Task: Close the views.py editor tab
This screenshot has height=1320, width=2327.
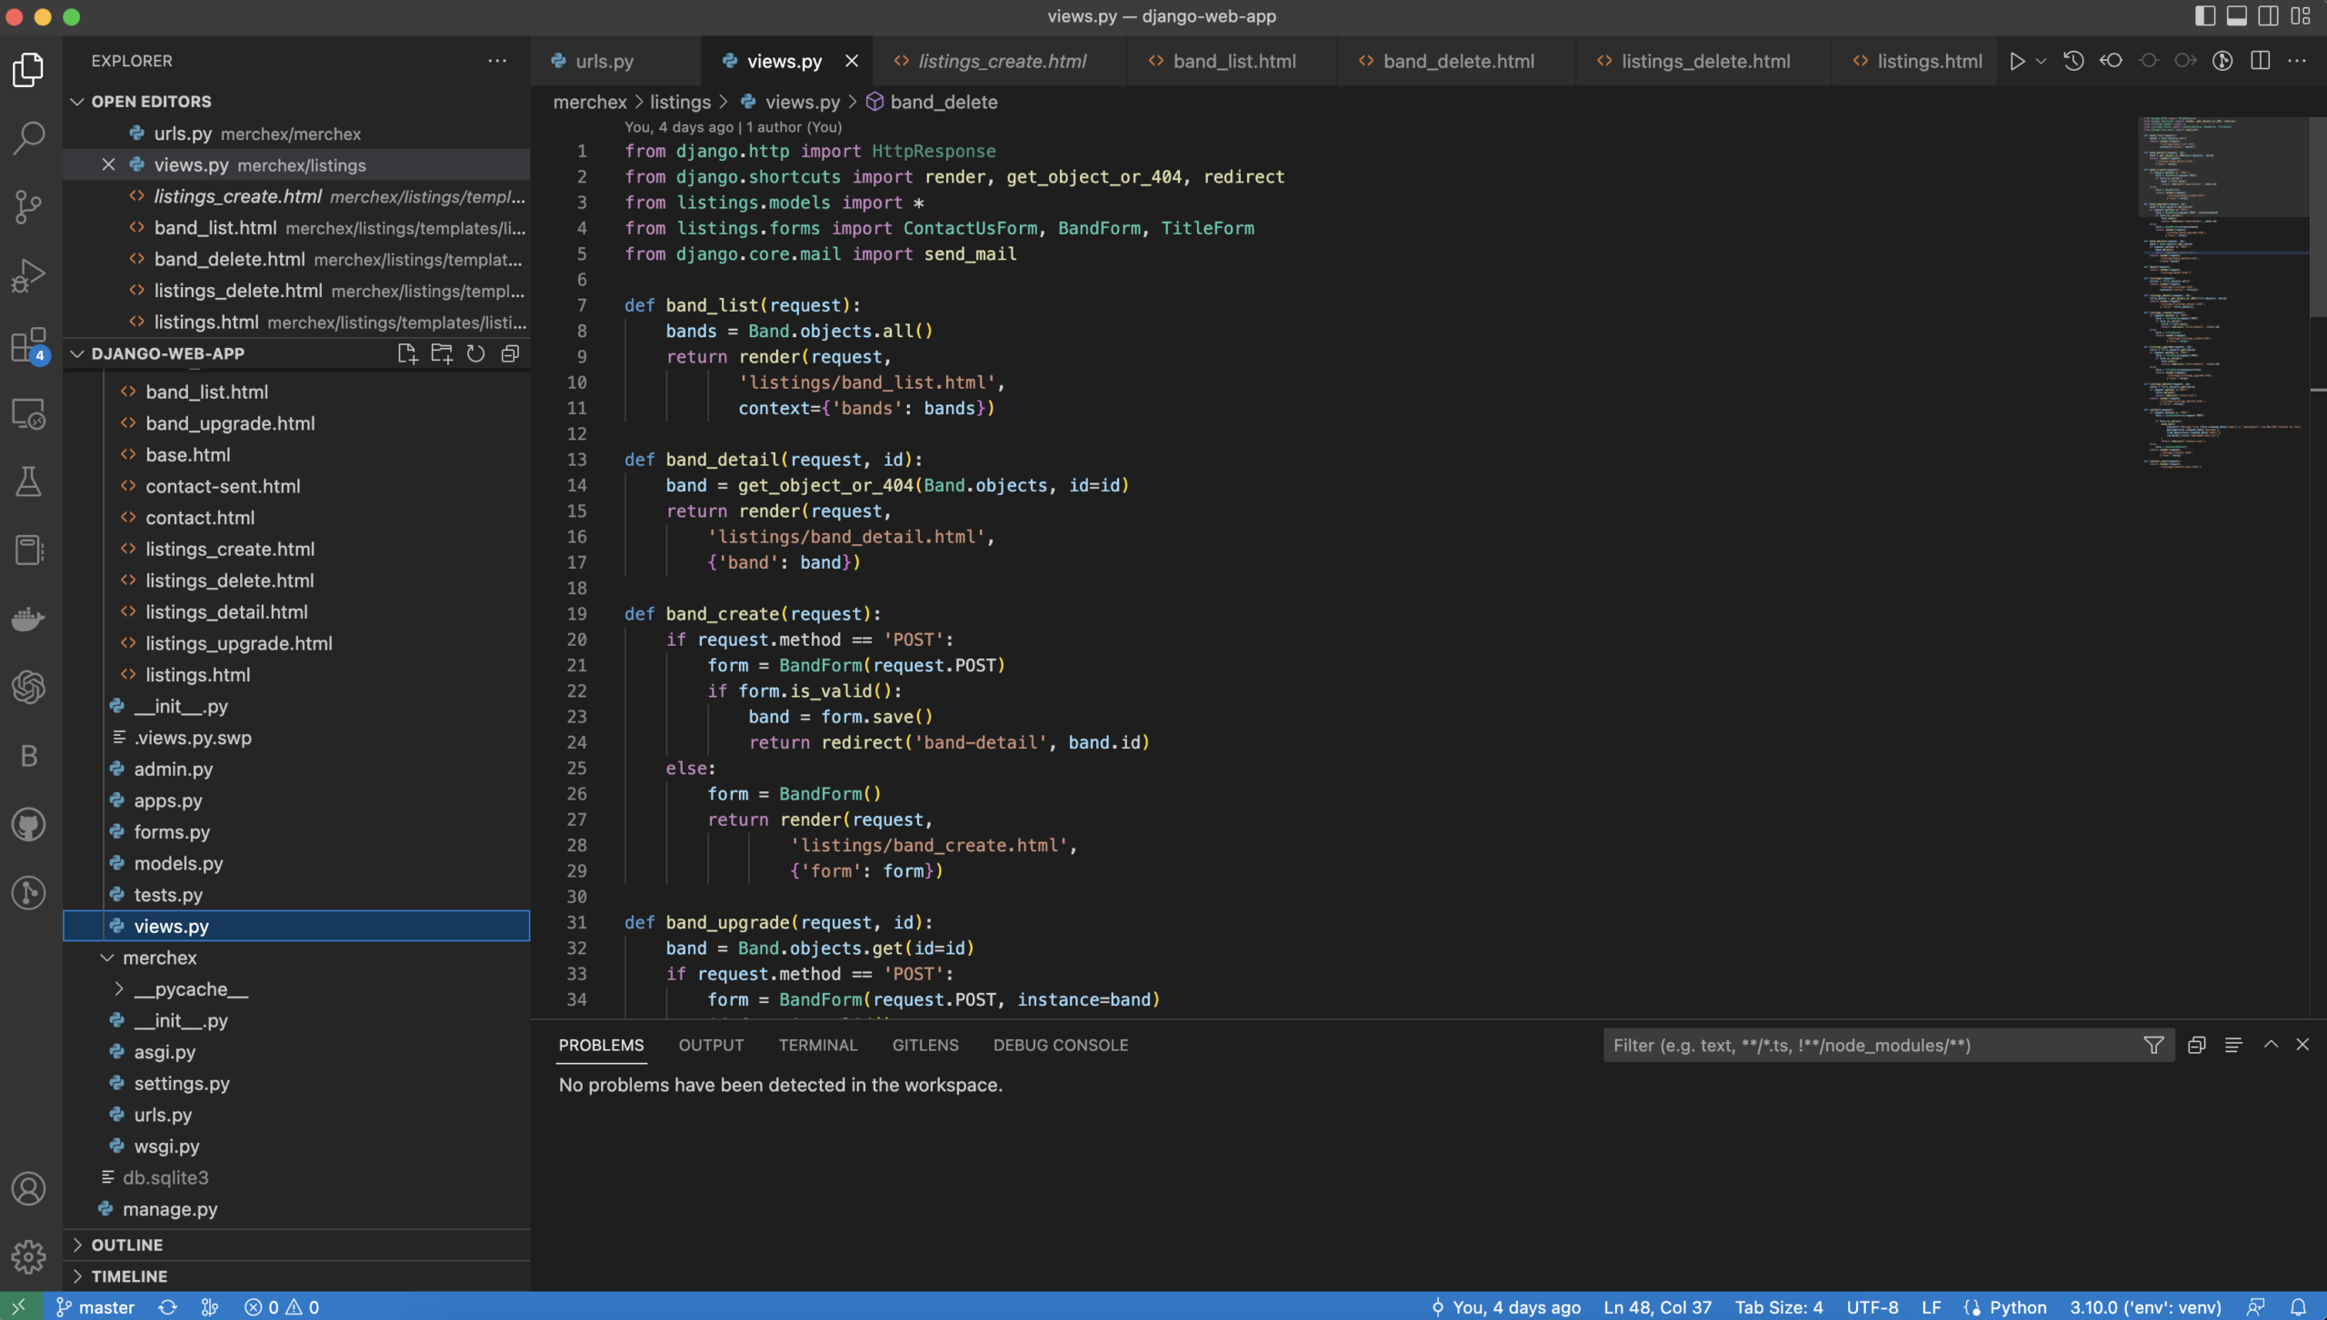Action: [x=852, y=61]
